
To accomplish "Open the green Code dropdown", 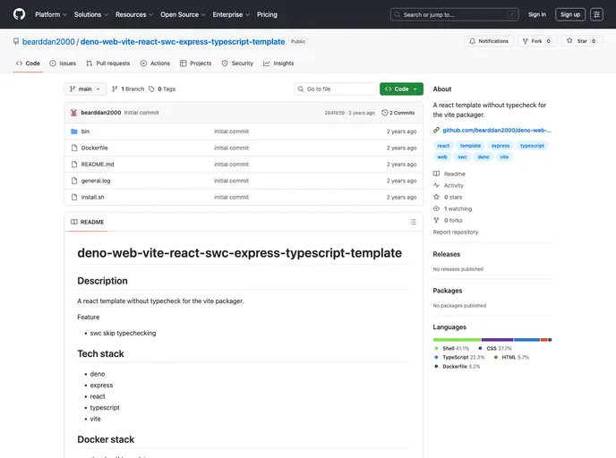I will tap(400, 89).
